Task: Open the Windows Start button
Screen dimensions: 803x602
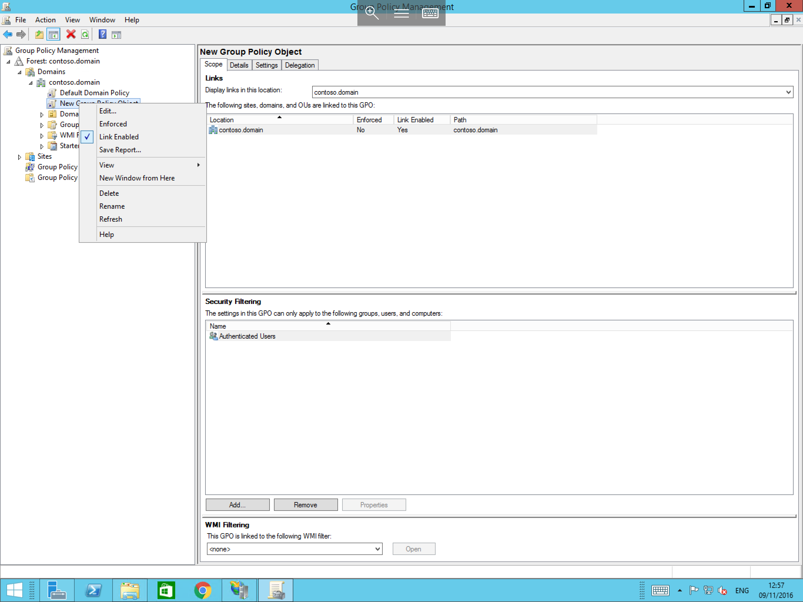Action: point(14,590)
